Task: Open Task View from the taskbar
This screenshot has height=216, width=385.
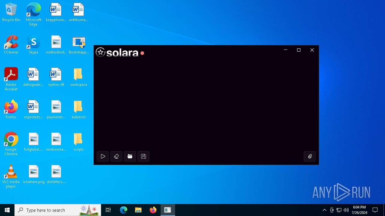Action: (108, 210)
